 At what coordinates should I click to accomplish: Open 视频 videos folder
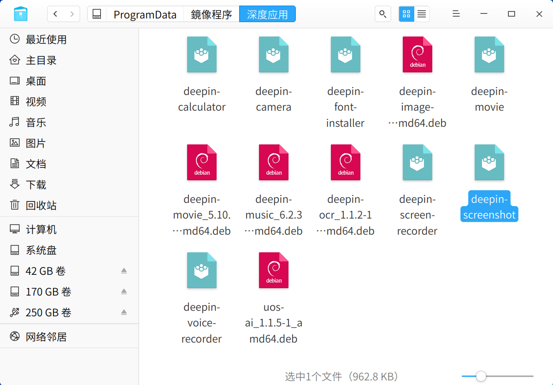pyautogui.click(x=69, y=102)
